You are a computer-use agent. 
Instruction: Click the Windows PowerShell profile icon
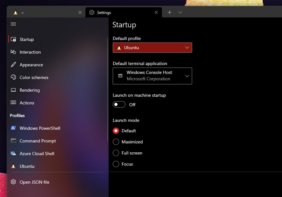(13, 128)
